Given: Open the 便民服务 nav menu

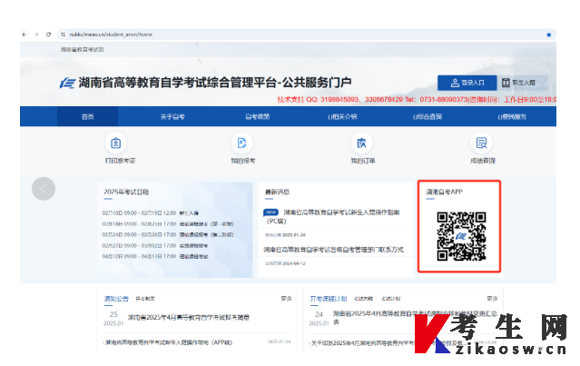Looking at the screenshot, I should (512, 117).
